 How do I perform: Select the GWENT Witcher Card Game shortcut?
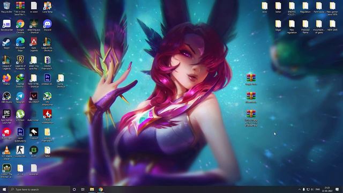pyautogui.click(x=6, y=171)
